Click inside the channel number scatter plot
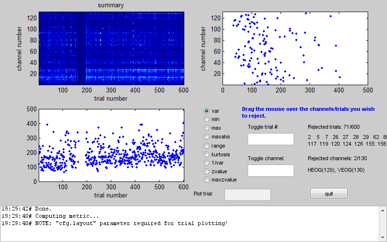This screenshot has height=242, width=387. [x=295, y=48]
